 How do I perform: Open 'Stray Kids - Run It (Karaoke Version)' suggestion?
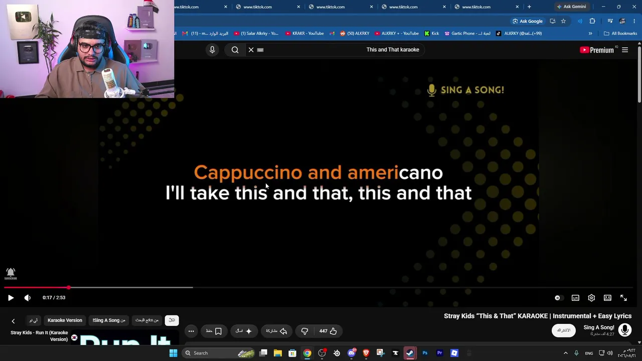pos(39,336)
